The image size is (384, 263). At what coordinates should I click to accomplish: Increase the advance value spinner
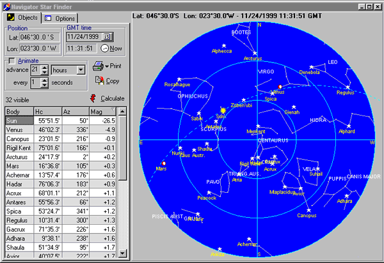tap(45, 67)
